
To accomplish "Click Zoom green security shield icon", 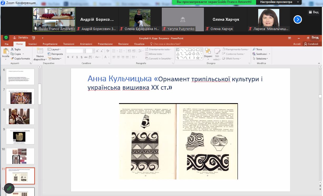I will click(6, 38).
